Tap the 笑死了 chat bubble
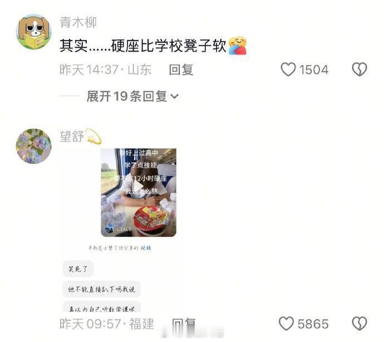Screen dimensions: 384x342 (78, 269)
